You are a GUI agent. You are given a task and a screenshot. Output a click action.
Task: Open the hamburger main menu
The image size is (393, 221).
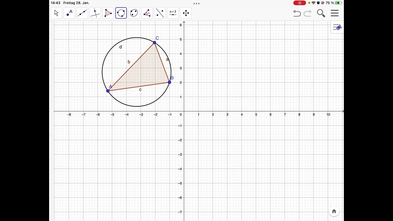pos(335,13)
